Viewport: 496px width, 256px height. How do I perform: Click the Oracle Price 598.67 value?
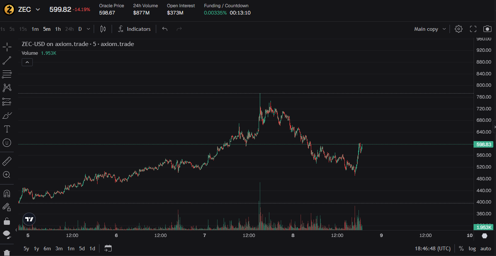click(107, 13)
